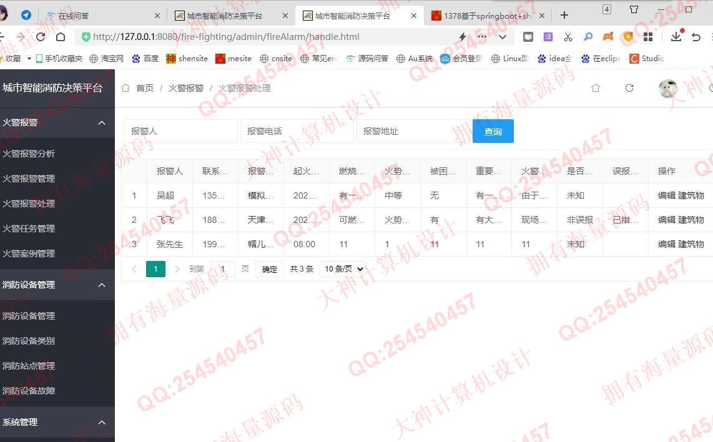Viewport: 713px width, 442px height.
Task: Open the 会员登录 bookmark
Action: click(x=461, y=58)
